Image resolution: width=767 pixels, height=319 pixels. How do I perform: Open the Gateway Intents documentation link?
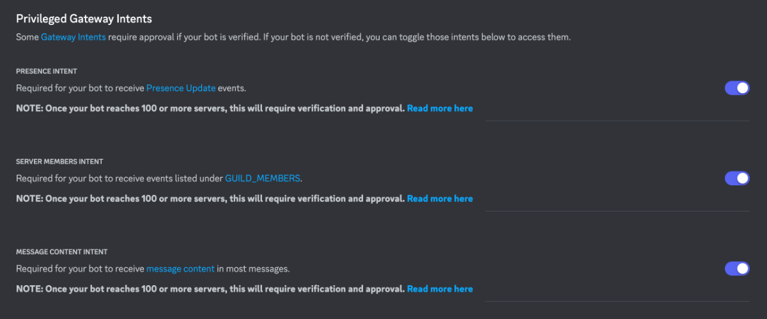pyautogui.click(x=74, y=37)
